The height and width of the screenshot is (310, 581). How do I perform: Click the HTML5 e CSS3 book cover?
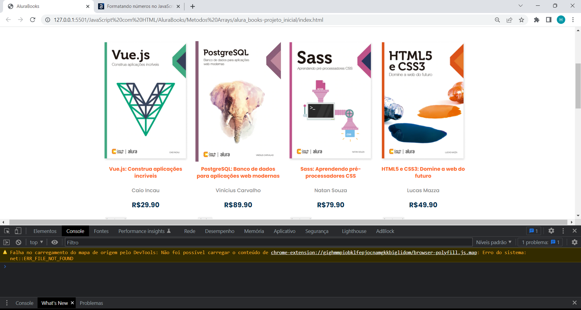tap(423, 101)
